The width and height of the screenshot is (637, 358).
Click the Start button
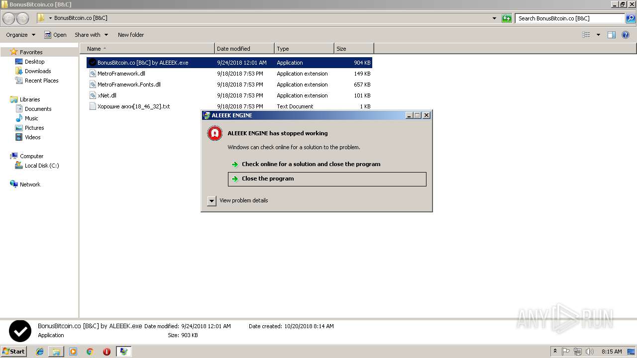pyautogui.click(x=14, y=352)
